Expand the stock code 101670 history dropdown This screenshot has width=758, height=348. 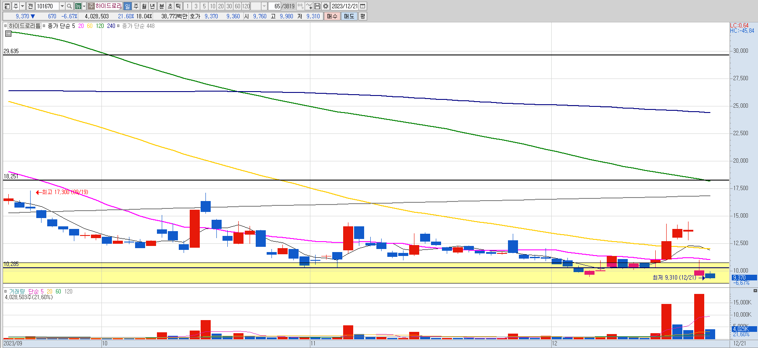pos(62,6)
